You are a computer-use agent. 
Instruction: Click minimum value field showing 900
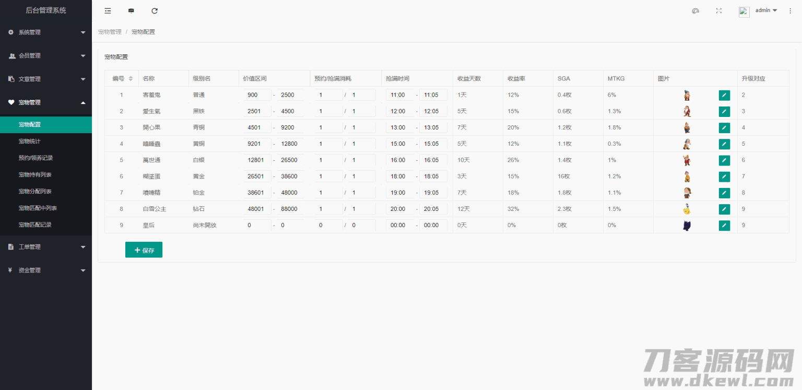pos(257,95)
